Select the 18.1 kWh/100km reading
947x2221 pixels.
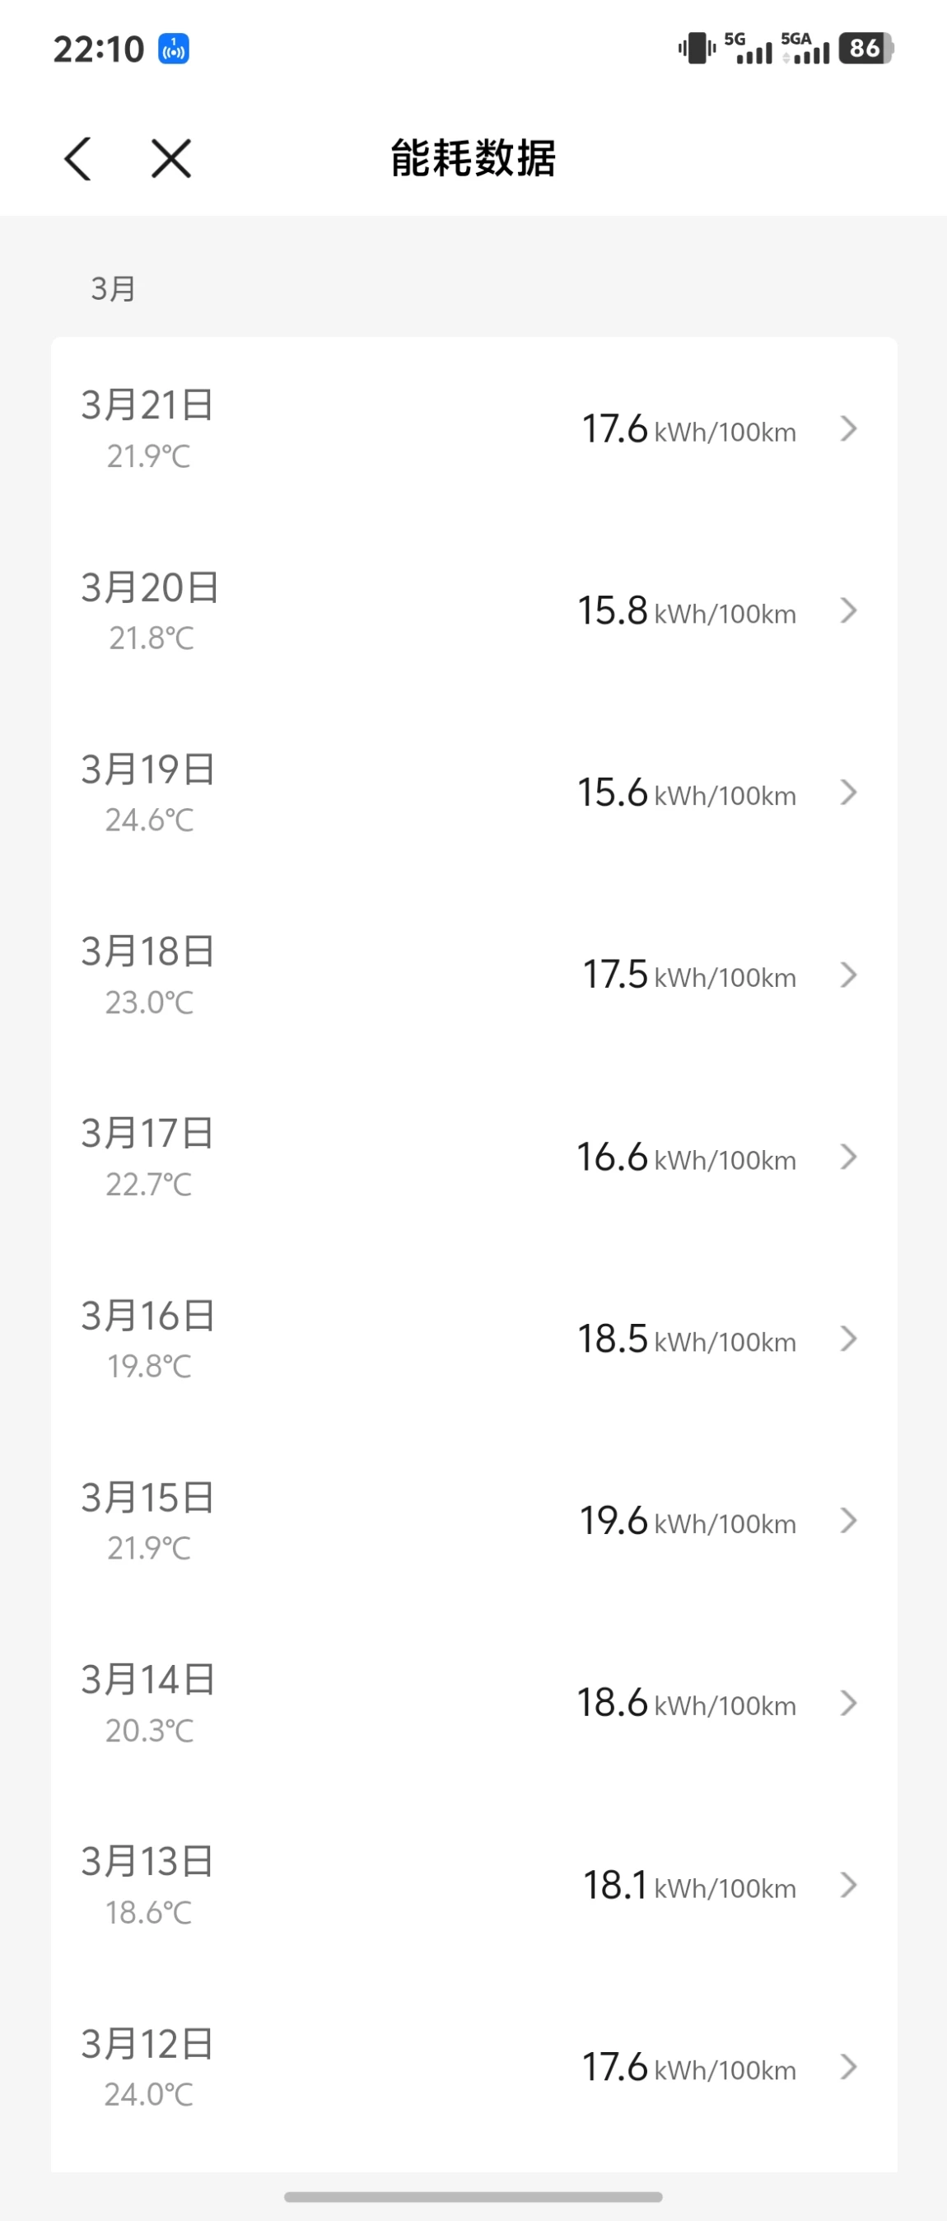point(688,1886)
